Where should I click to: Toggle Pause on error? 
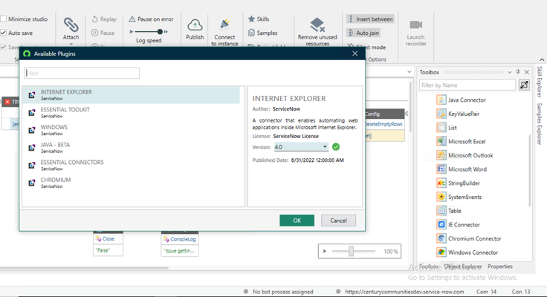click(151, 19)
